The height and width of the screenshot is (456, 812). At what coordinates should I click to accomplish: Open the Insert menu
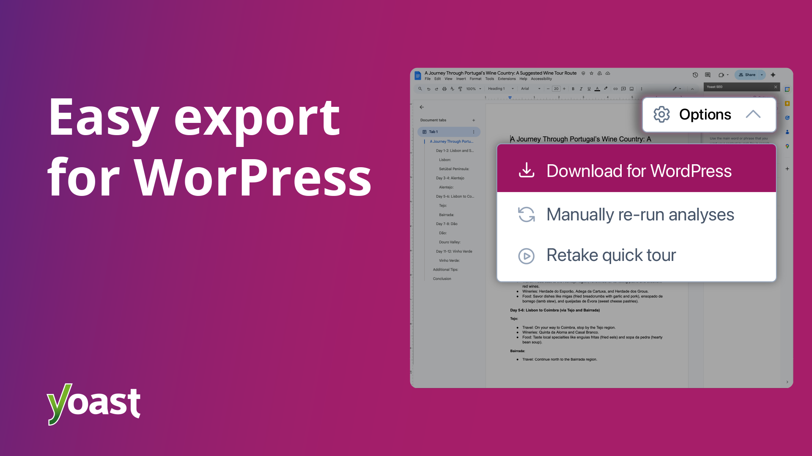(x=461, y=79)
